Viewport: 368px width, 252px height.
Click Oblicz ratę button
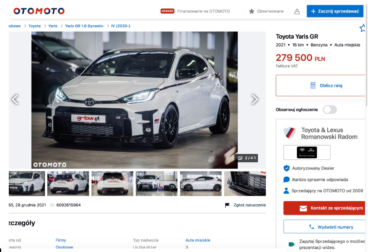tap(321, 86)
